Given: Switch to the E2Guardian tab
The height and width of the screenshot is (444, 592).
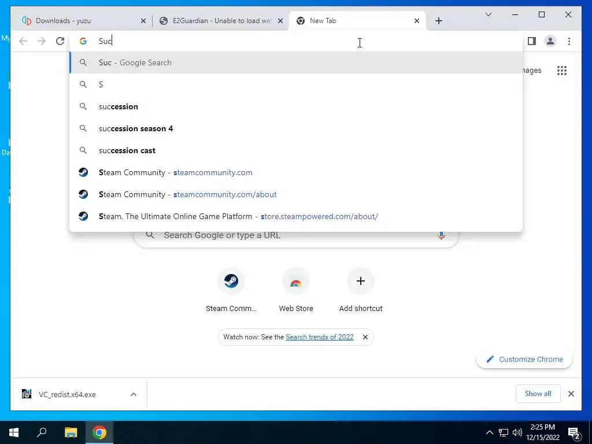Looking at the screenshot, I should [x=221, y=21].
